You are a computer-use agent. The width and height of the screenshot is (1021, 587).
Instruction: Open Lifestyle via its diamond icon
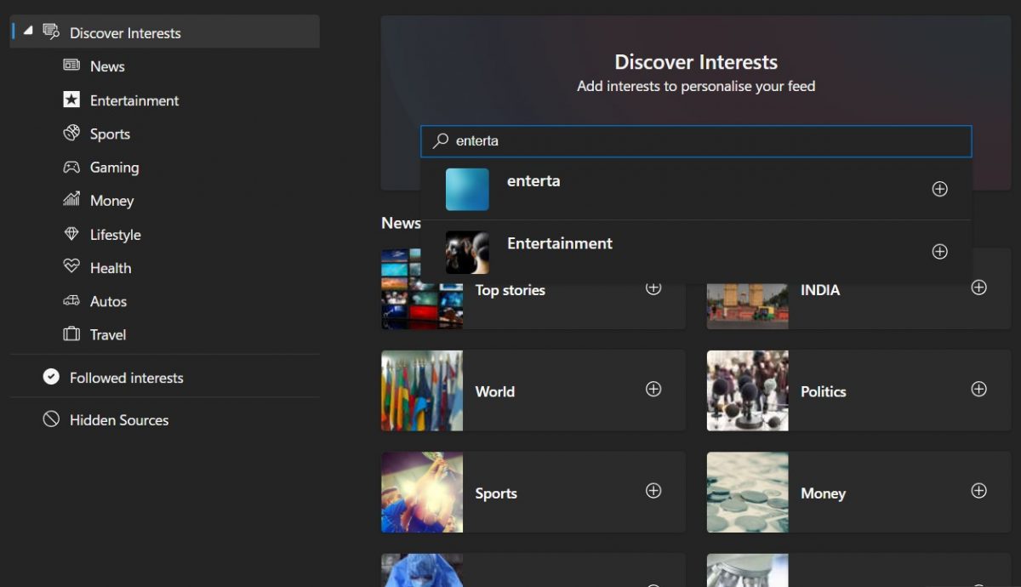[71, 235]
